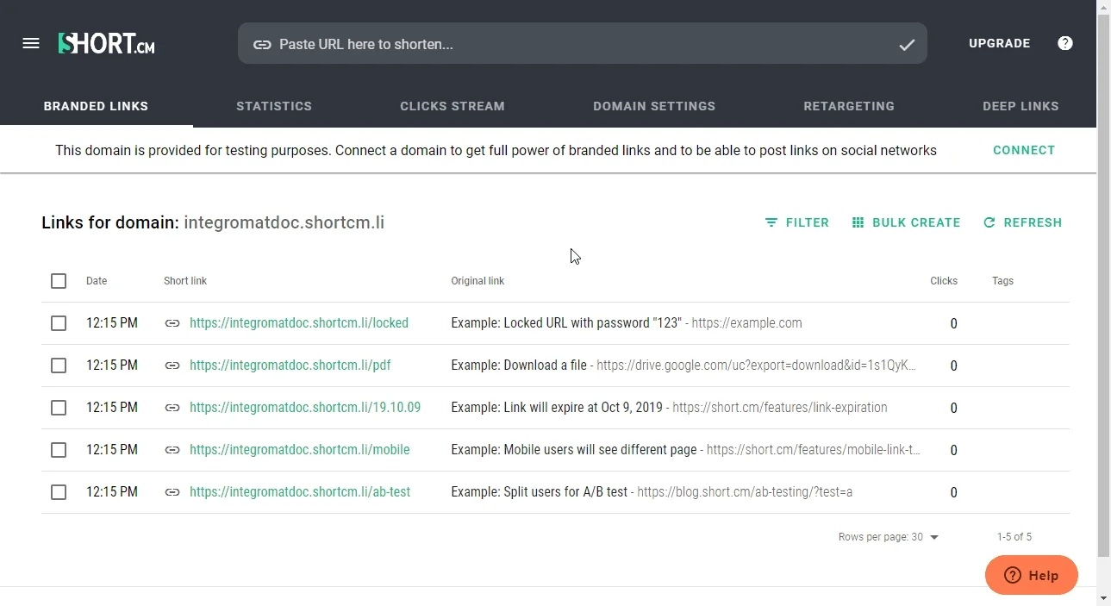Click the link icon beside the 19.10.09 short link

point(172,408)
